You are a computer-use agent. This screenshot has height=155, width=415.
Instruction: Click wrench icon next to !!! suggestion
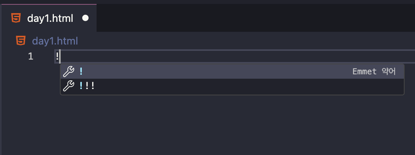[x=69, y=86]
